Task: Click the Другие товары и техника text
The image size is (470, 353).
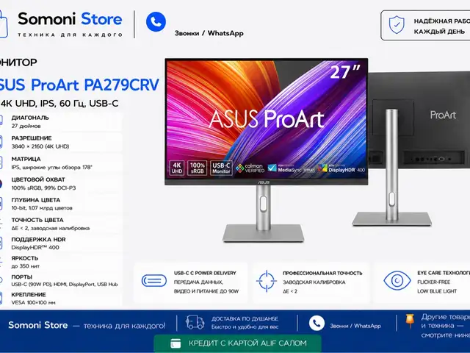Action: click(446, 326)
